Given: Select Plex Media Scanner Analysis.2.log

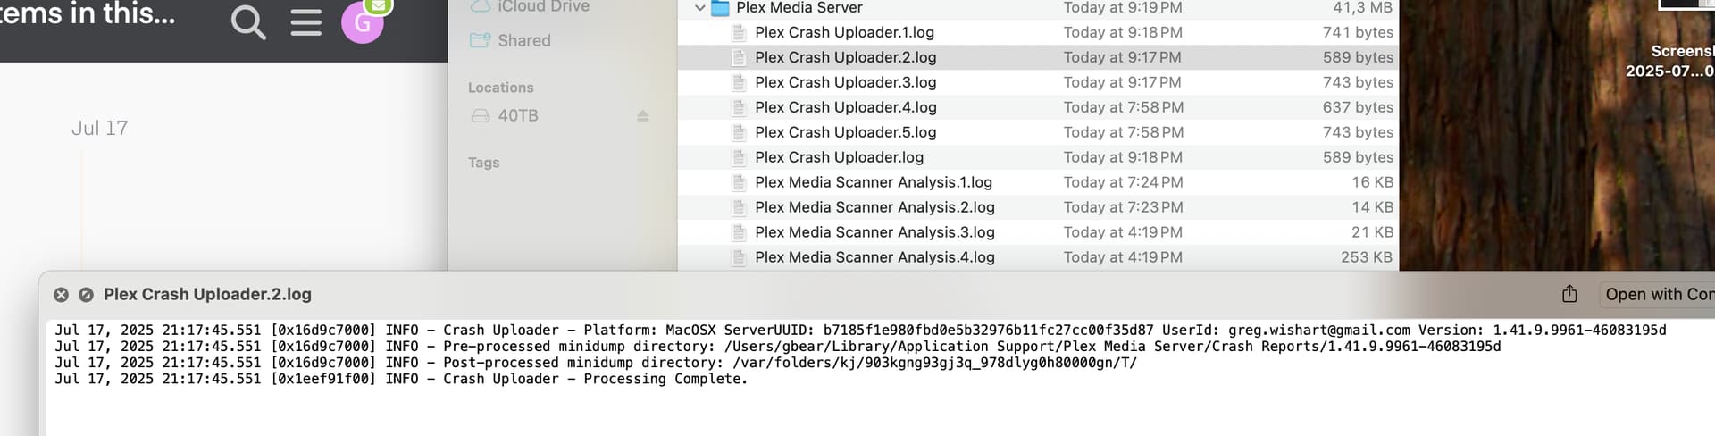Looking at the screenshot, I should (x=874, y=207).
